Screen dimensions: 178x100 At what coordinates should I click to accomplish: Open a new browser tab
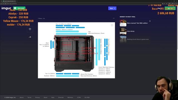click(17, 1)
